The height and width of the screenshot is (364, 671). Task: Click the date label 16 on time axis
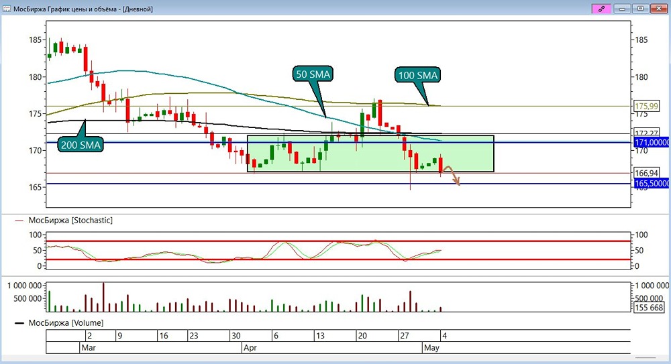[164, 336]
